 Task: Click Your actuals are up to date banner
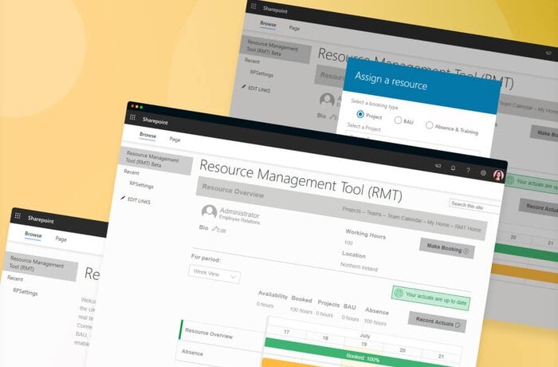coord(431,298)
